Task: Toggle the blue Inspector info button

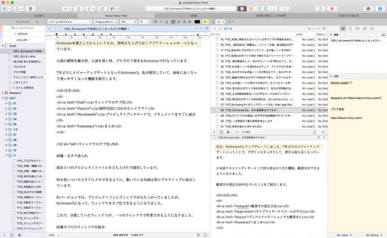Action: coord(380,9)
